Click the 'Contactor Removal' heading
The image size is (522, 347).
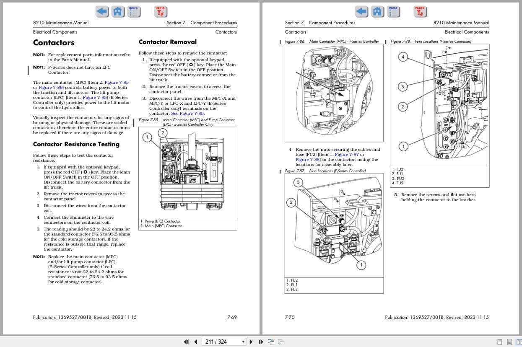click(168, 42)
